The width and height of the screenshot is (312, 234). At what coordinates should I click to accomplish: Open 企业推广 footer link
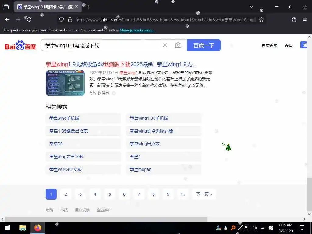click(104, 210)
